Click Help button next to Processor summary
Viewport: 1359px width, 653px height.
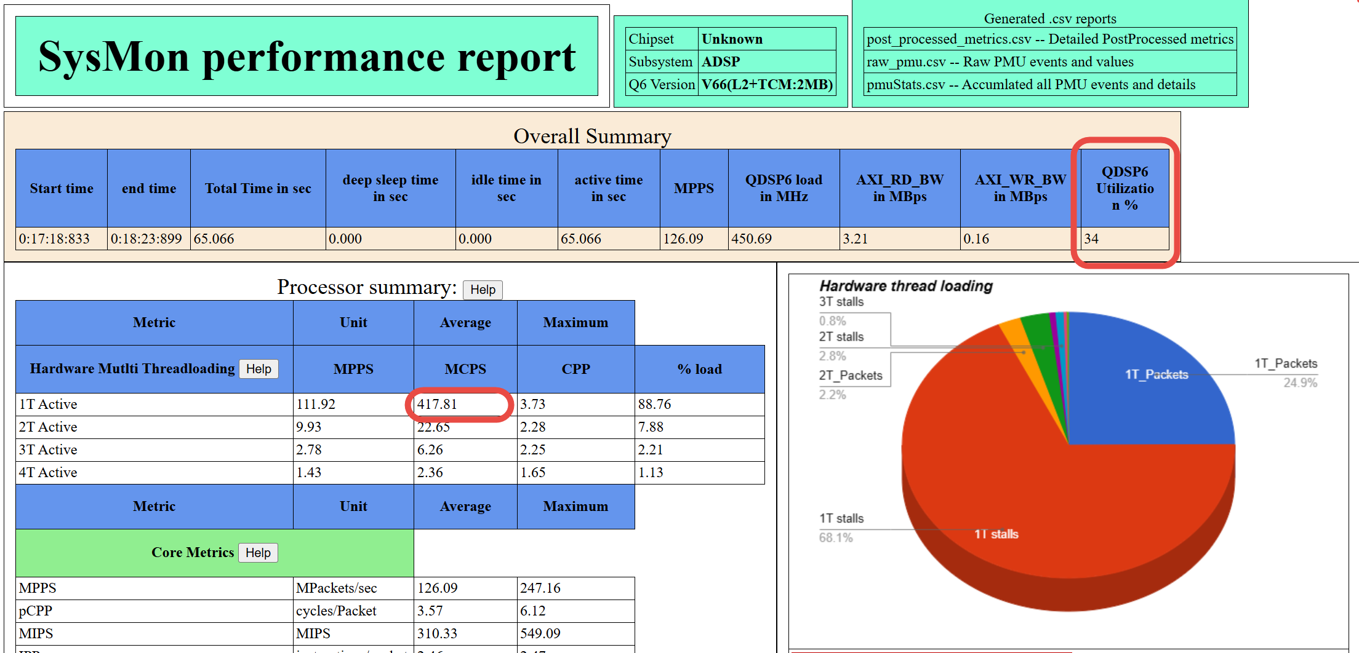pos(482,290)
